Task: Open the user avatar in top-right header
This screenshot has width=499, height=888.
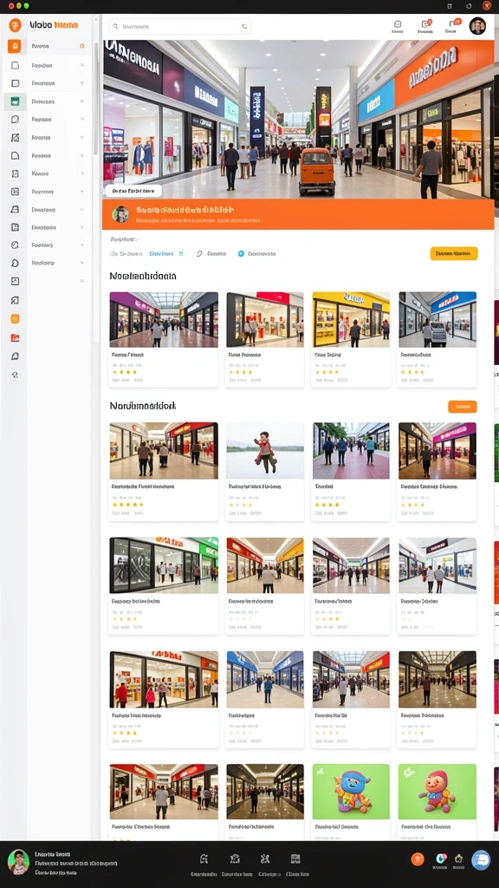Action: [x=477, y=26]
